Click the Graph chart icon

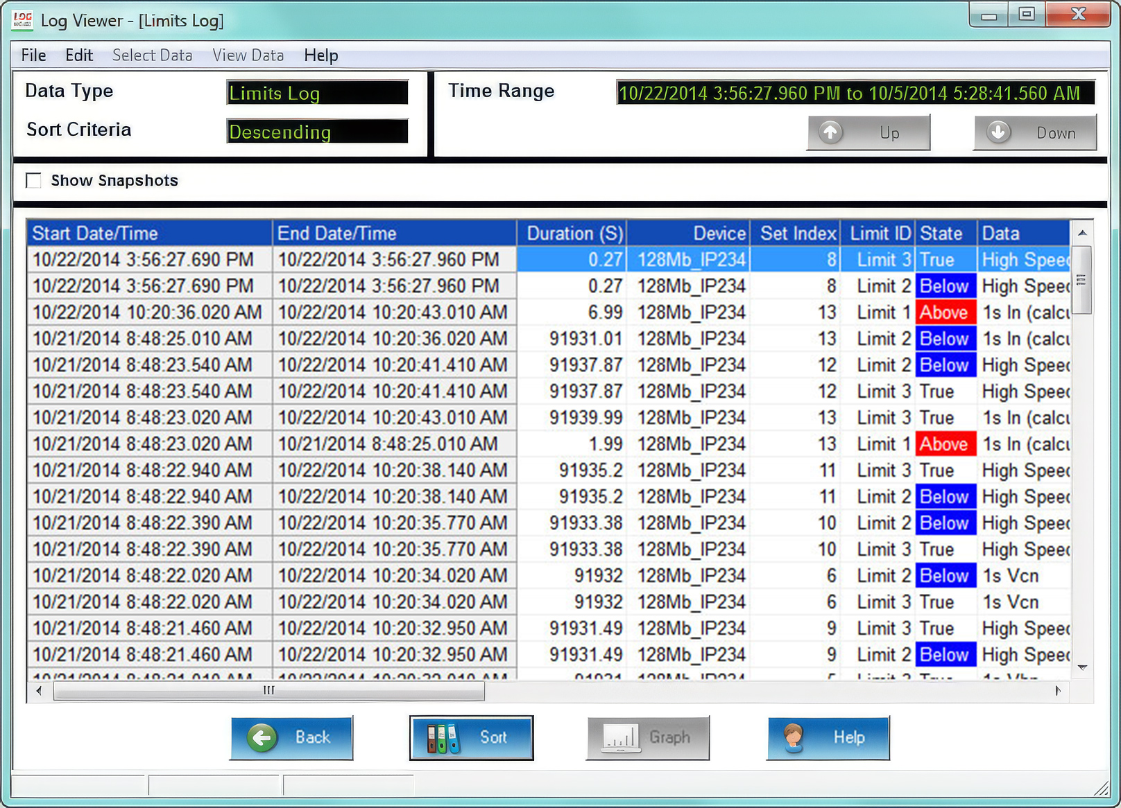(621, 739)
